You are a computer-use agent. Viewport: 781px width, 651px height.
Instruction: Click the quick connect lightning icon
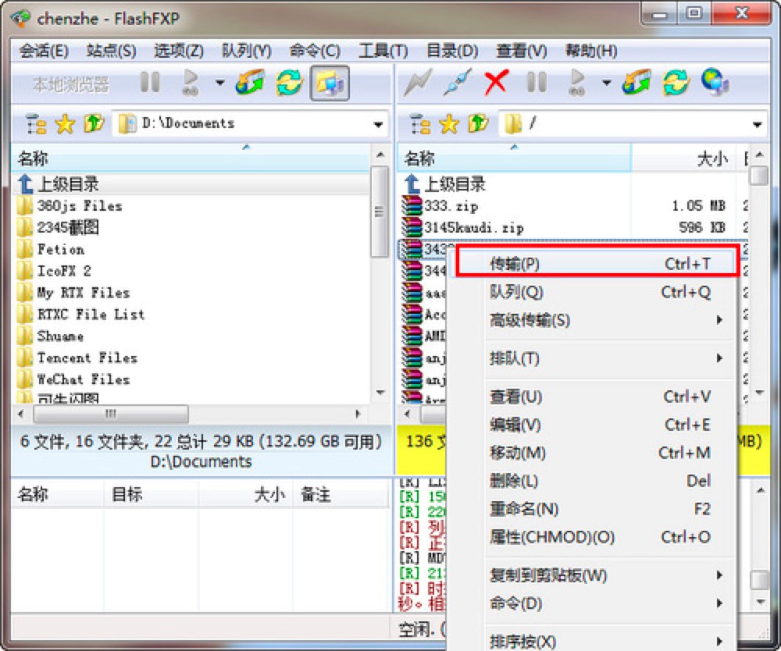pos(417,82)
